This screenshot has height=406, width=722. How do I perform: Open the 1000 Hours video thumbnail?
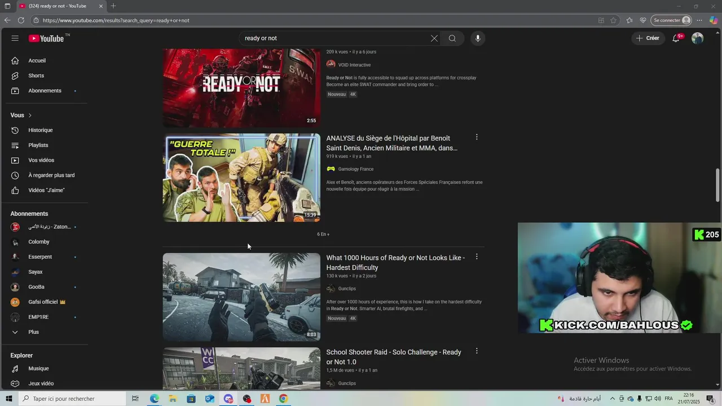(x=241, y=297)
